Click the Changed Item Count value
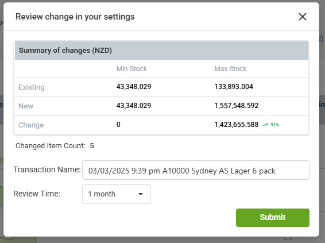Viewport: 325px width, 243px height. 92,146
